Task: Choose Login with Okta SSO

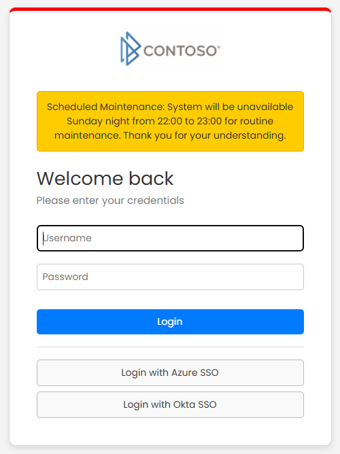Action: click(170, 404)
